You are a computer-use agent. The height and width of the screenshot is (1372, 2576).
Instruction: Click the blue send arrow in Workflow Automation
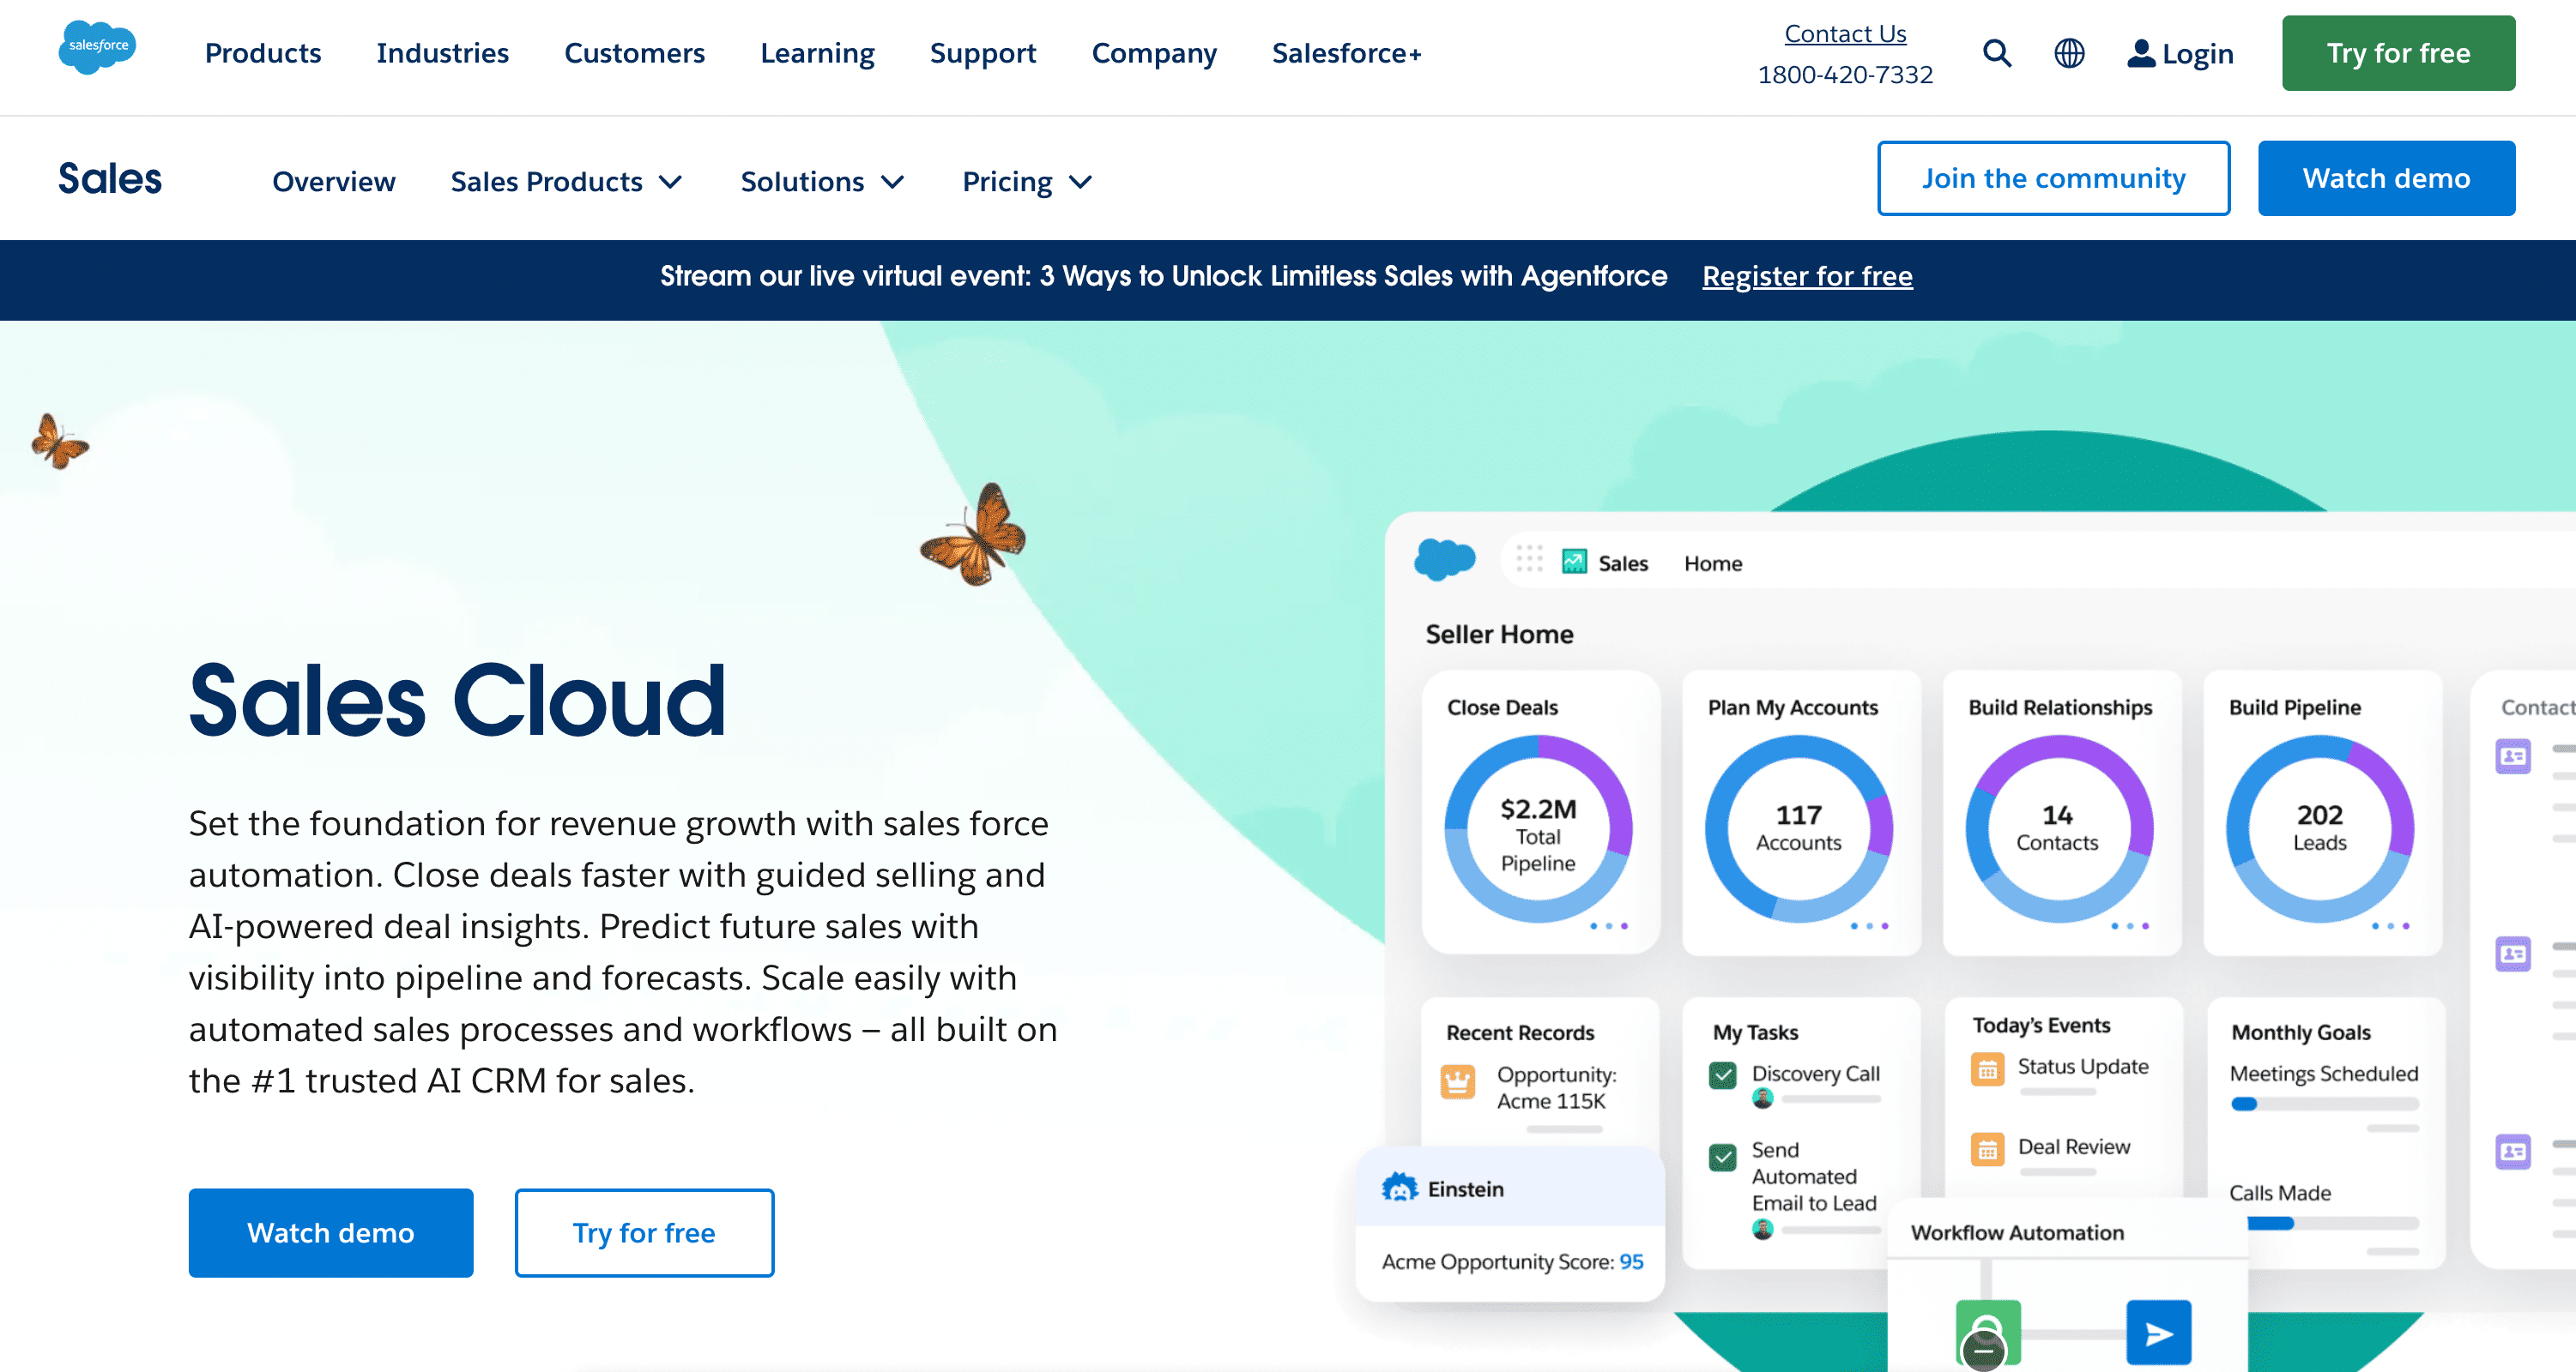pyautogui.click(x=2158, y=1332)
